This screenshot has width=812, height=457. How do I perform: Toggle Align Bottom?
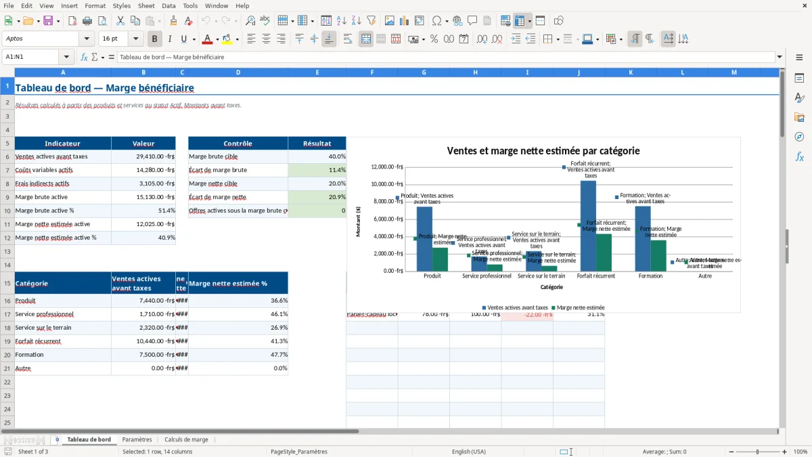coord(329,39)
